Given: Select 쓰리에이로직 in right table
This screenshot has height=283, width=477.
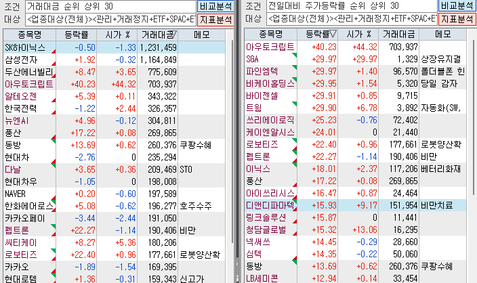Looking at the screenshot, I should pos(270,120).
